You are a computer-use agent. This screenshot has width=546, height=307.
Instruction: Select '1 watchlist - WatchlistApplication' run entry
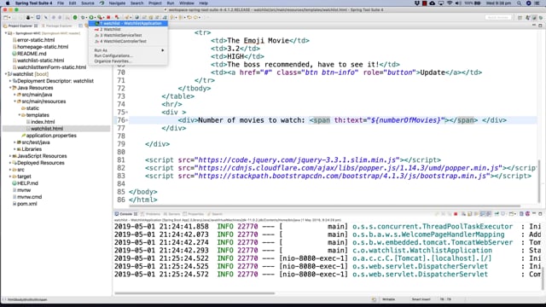tap(128, 23)
